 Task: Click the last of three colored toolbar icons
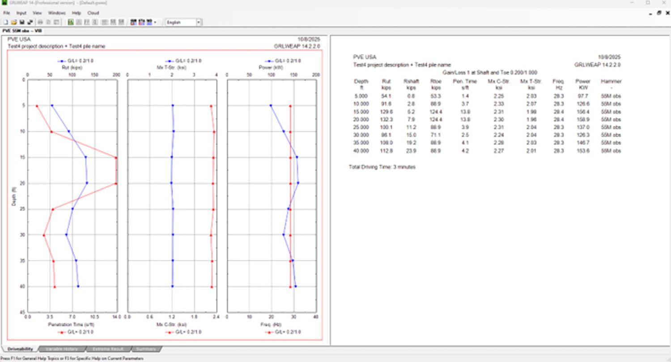(149, 22)
